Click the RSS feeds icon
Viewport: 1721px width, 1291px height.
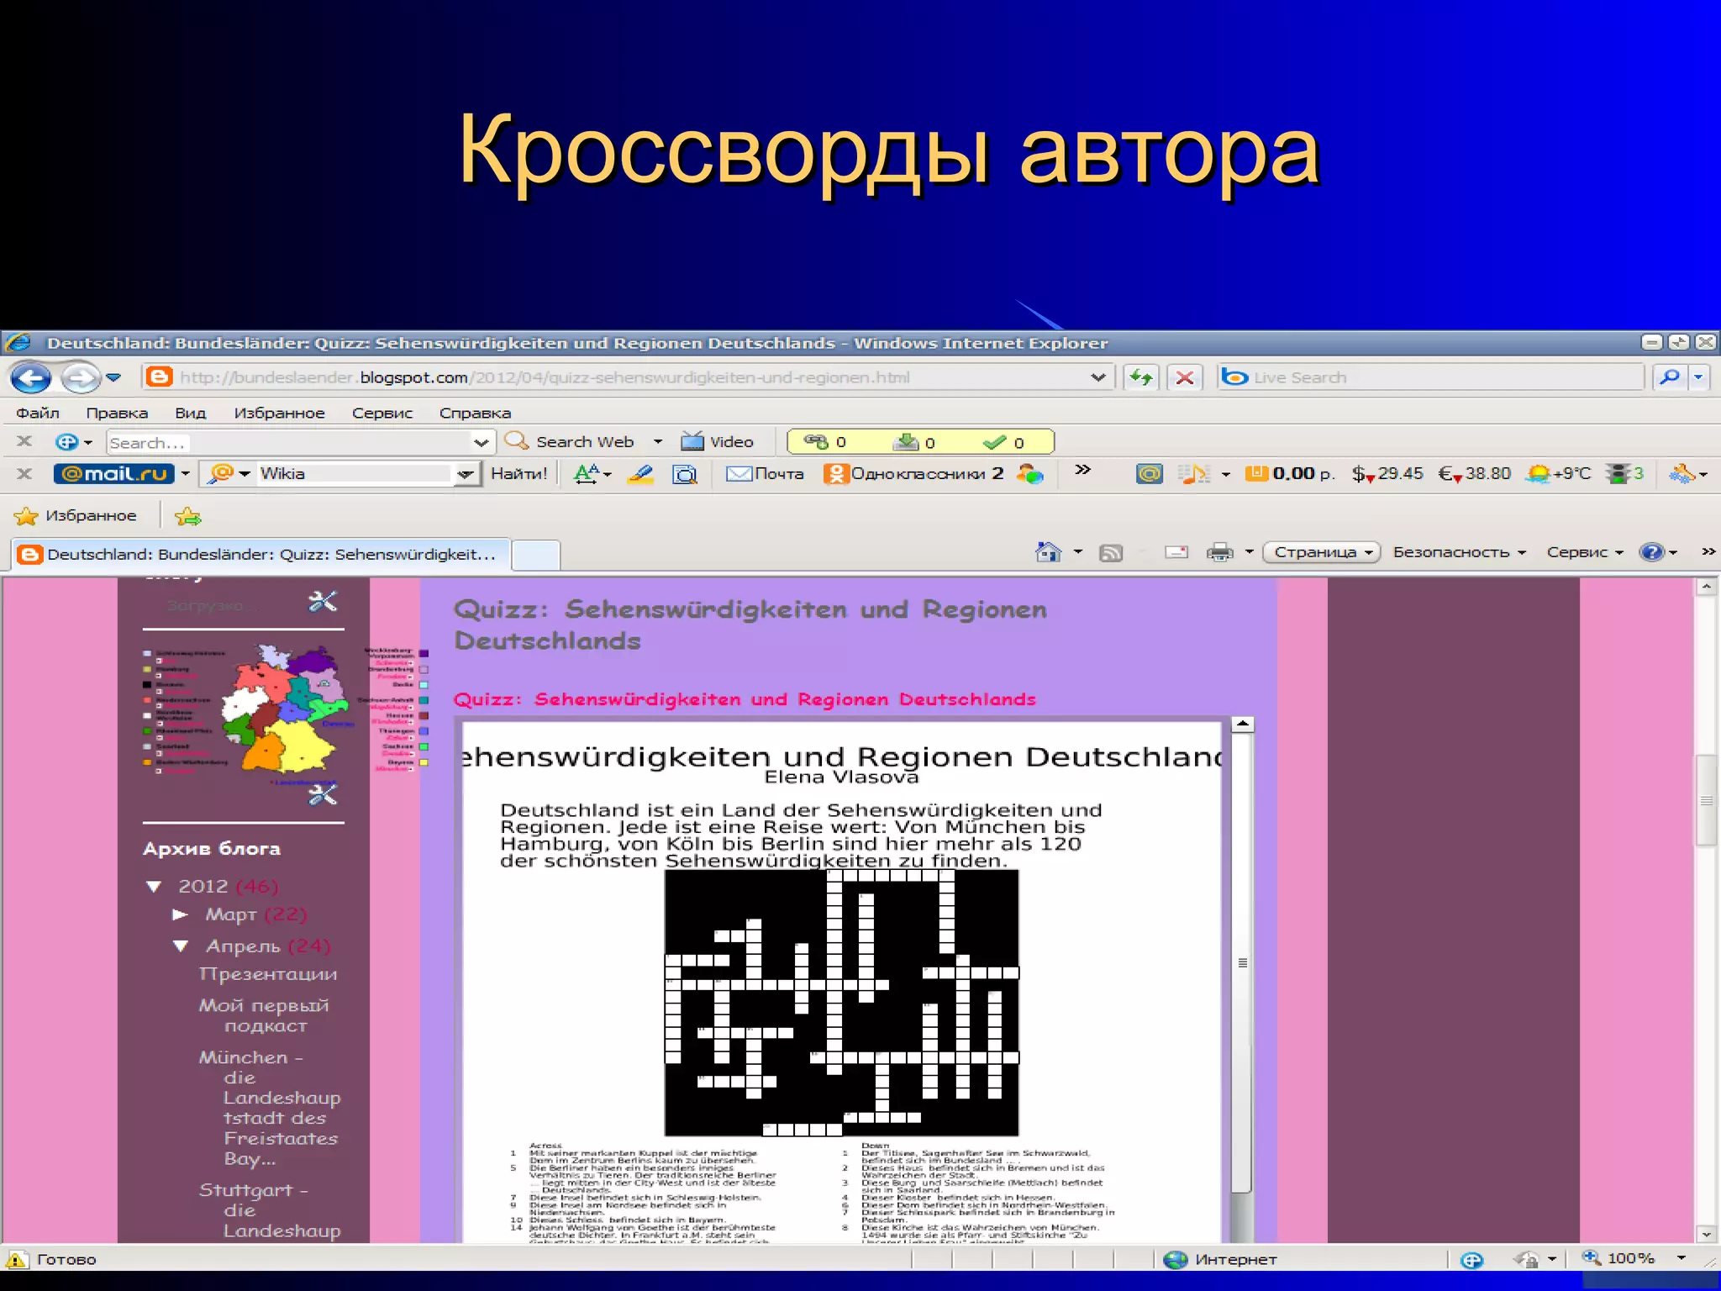pos(1111,552)
